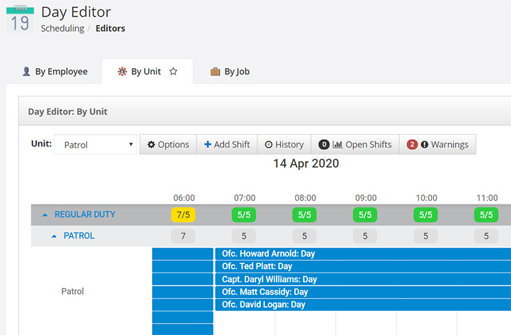Switch to the By Unit tab

(148, 71)
